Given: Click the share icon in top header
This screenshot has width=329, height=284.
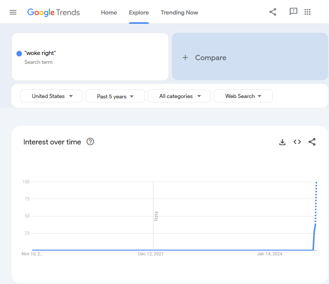Looking at the screenshot, I should tap(273, 12).
